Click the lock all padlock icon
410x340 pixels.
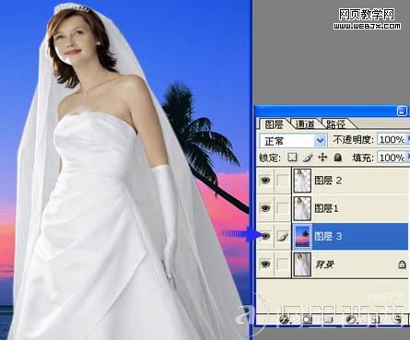pyautogui.click(x=338, y=158)
